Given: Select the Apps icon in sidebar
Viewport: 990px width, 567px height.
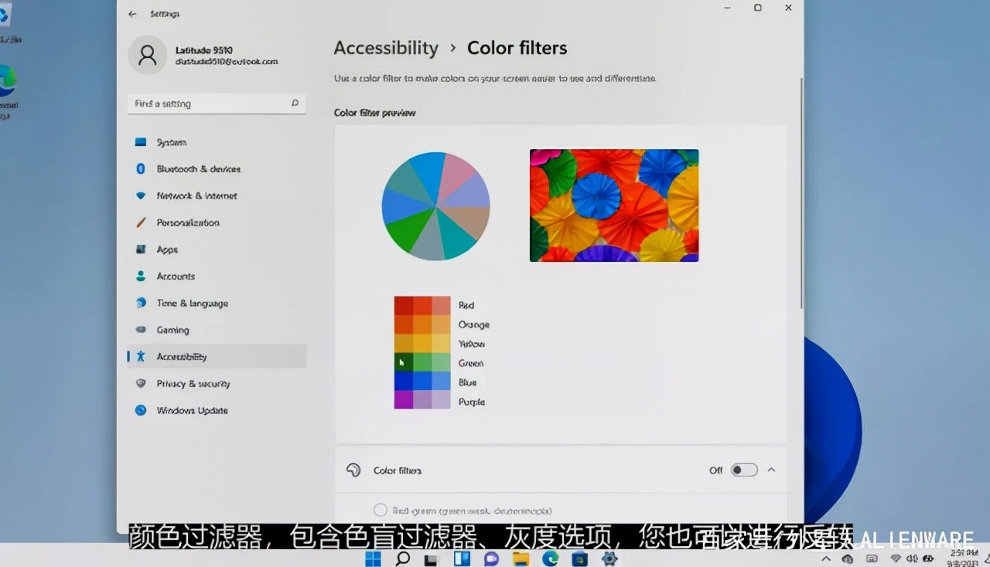Looking at the screenshot, I should 141,250.
